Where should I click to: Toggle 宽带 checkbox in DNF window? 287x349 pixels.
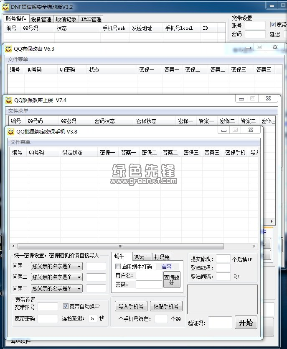tap(273, 25)
